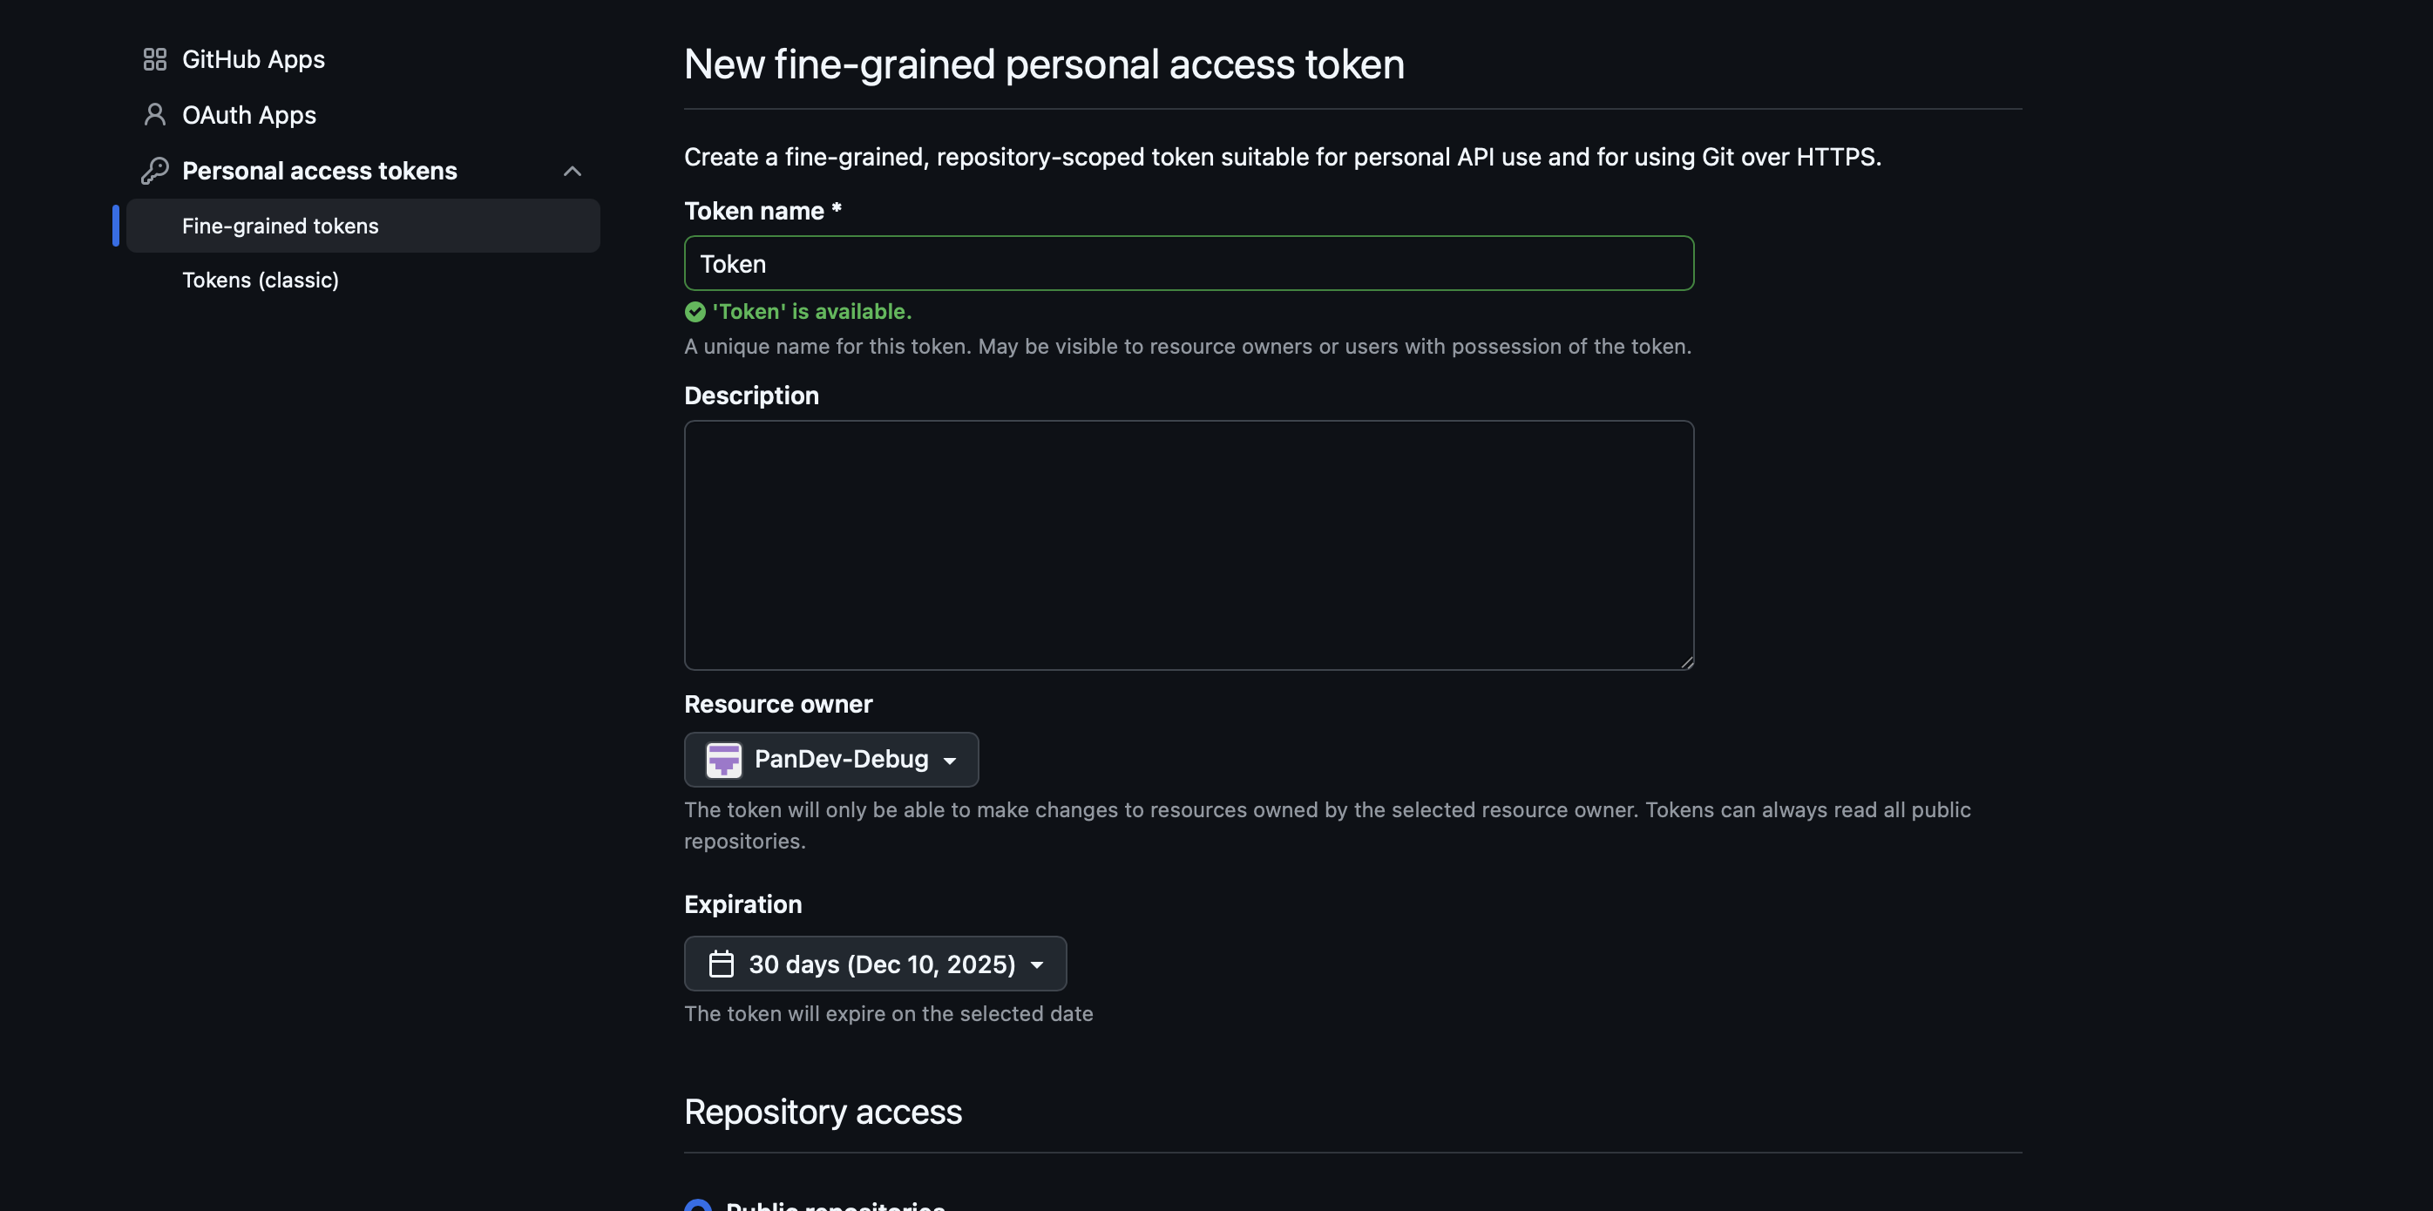The image size is (2433, 1211).
Task: Click the caret on the Expiration selector
Action: pyautogui.click(x=1036, y=964)
